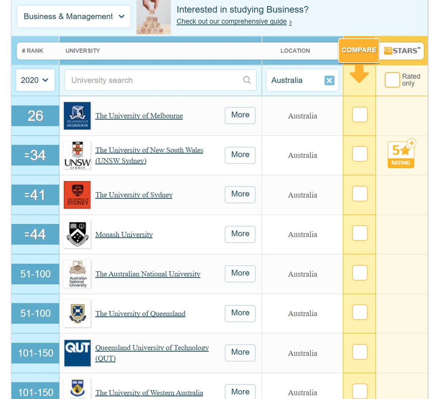The height and width of the screenshot is (399, 438).
Task: Click the Monash University crest logo
Action: [77, 234]
